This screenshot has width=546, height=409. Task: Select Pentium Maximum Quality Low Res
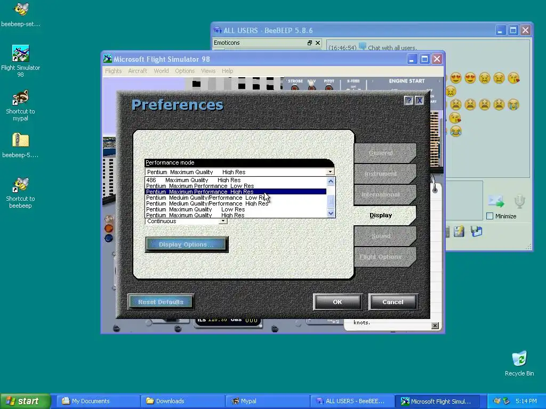[x=235, y=209]
